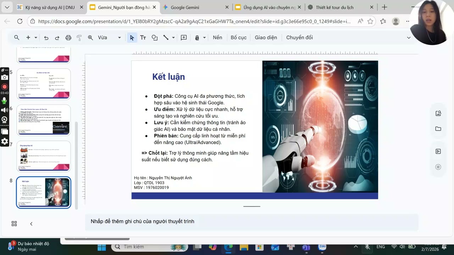Close the Google Gemini tab
Image resolution: width=454 pixels, height=255 pixels.
coord(227,7)
